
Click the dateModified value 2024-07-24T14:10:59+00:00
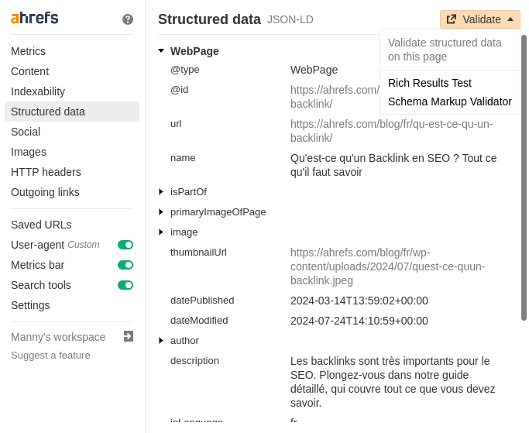359,321
